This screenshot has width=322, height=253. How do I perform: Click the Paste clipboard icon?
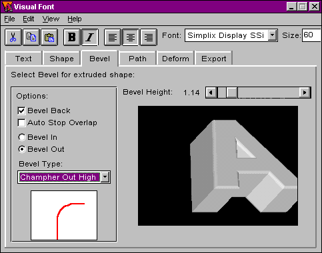click(49, 37)
